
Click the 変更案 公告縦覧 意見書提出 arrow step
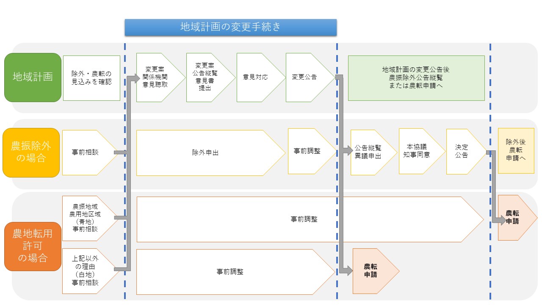click(207, 78)
